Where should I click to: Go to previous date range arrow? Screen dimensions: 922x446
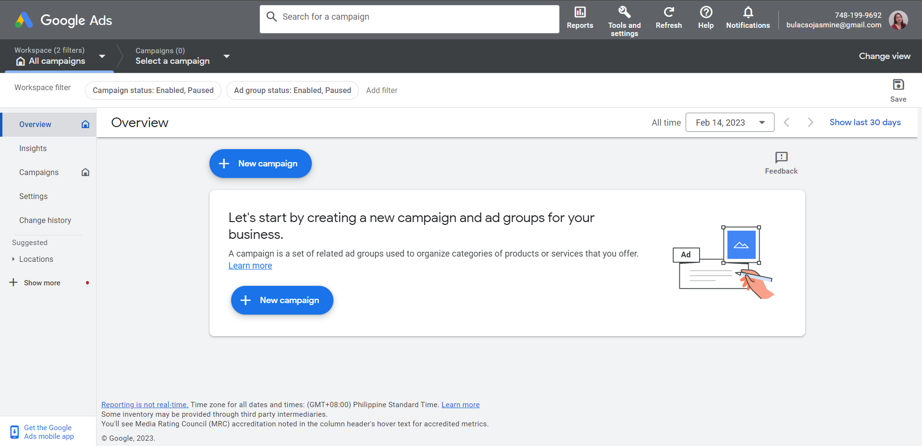(787, 122)
